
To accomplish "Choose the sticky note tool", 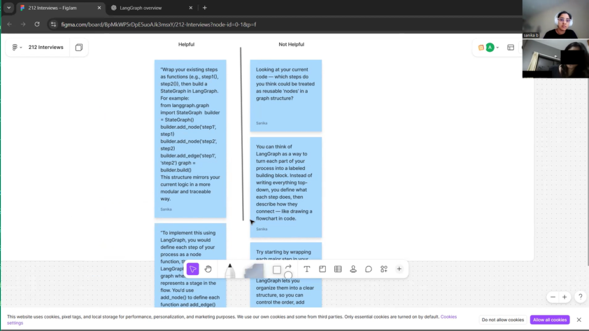I will tap(254, 270).
